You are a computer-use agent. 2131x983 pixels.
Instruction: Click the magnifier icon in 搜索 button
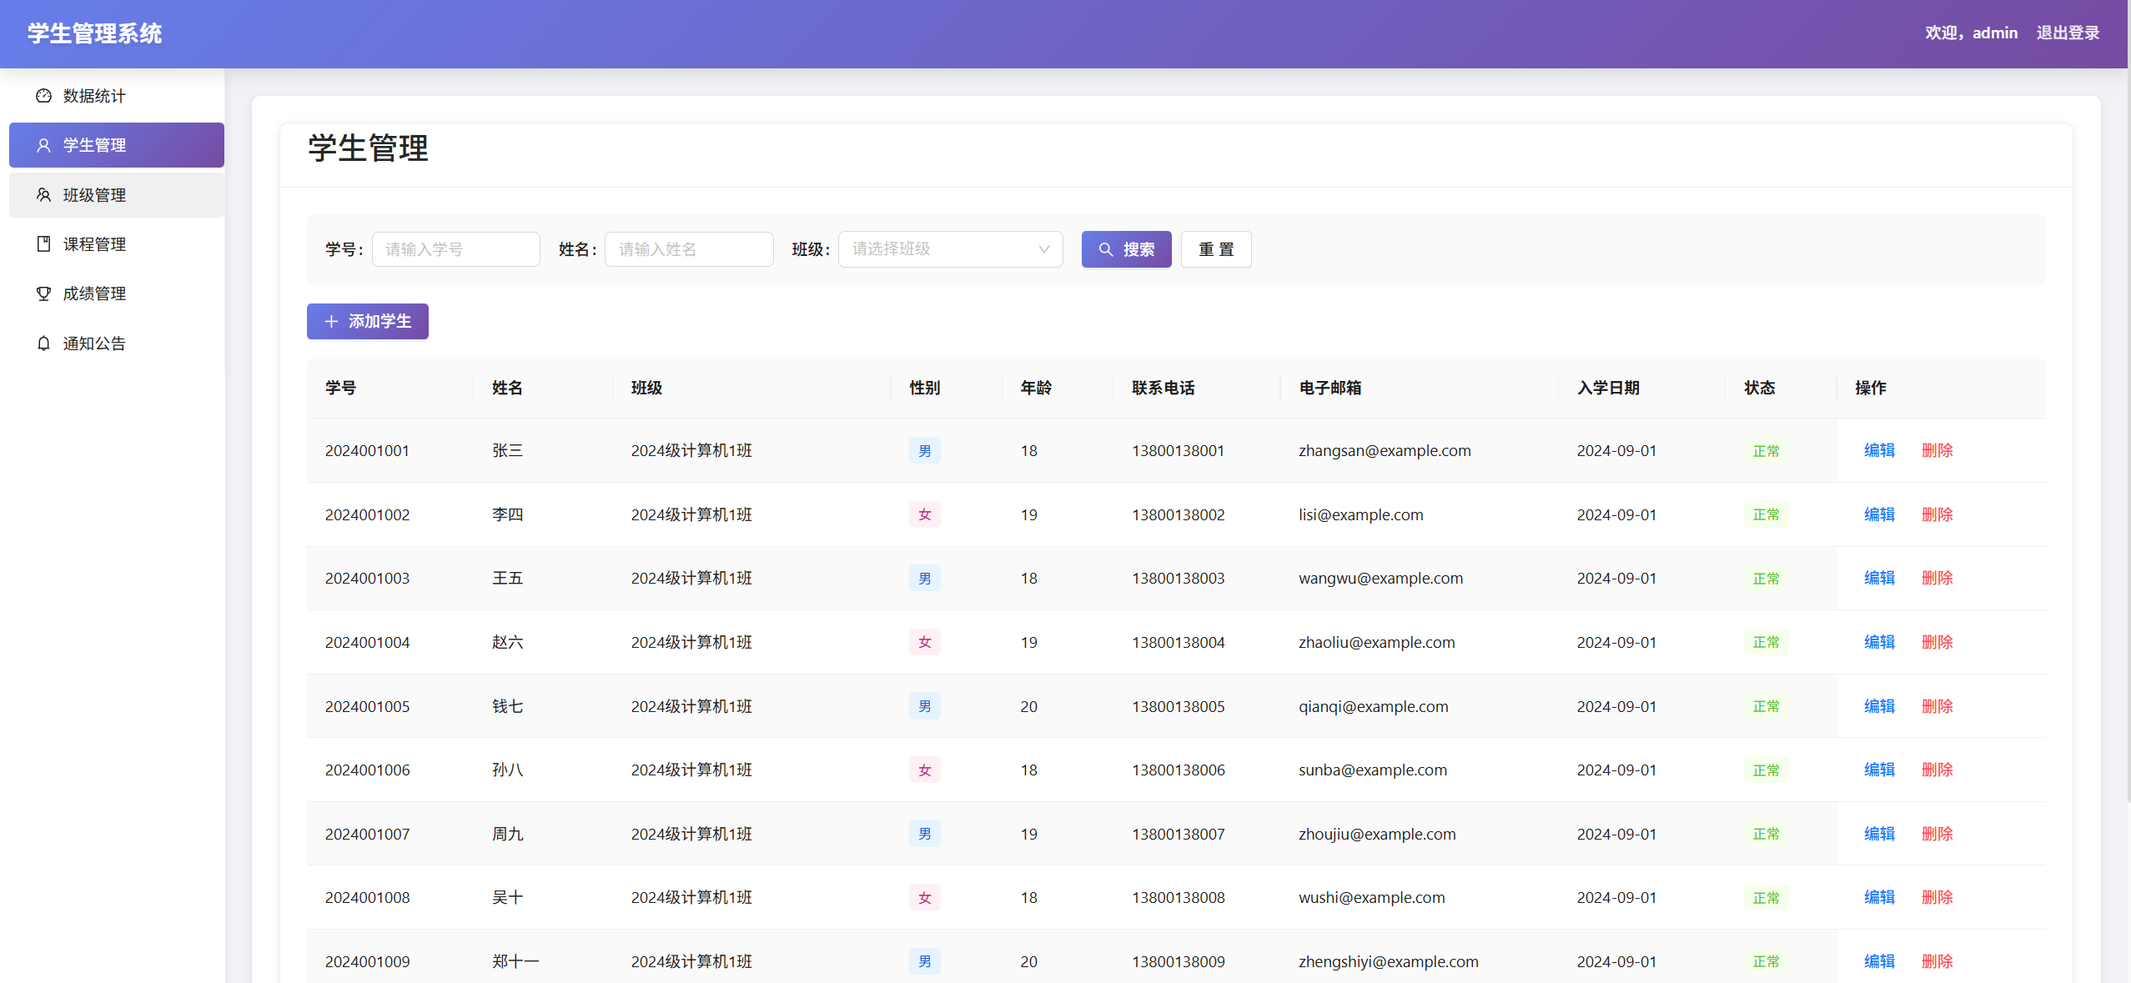(x=1106, y=249)
